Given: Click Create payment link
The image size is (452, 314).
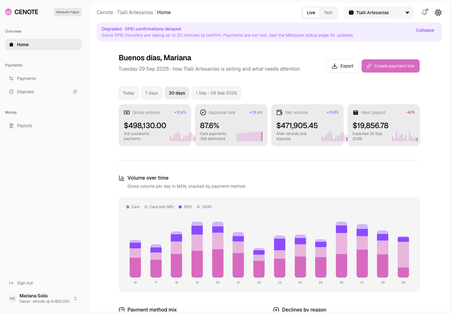Looking at the screenshot, I should (390, 66).
